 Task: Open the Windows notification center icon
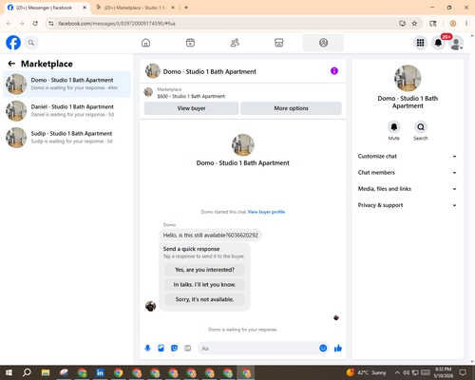(463, 372)
